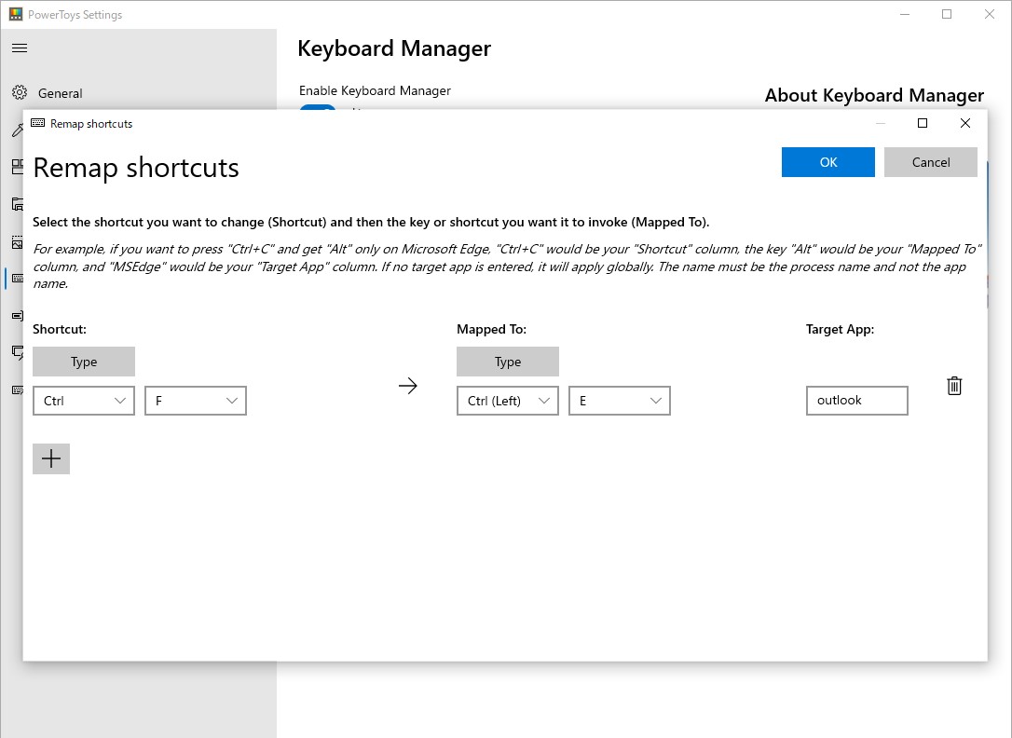Open the Ctrl modifier dropdown under Shortcut
This screenshot has height=738, width=1012.
click(x=83, y=400)
